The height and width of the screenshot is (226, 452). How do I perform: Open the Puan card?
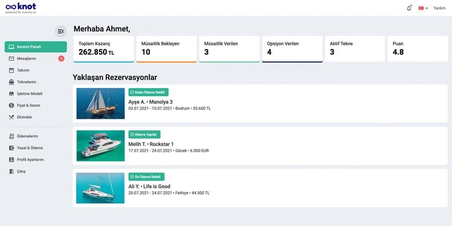point(418,49)
